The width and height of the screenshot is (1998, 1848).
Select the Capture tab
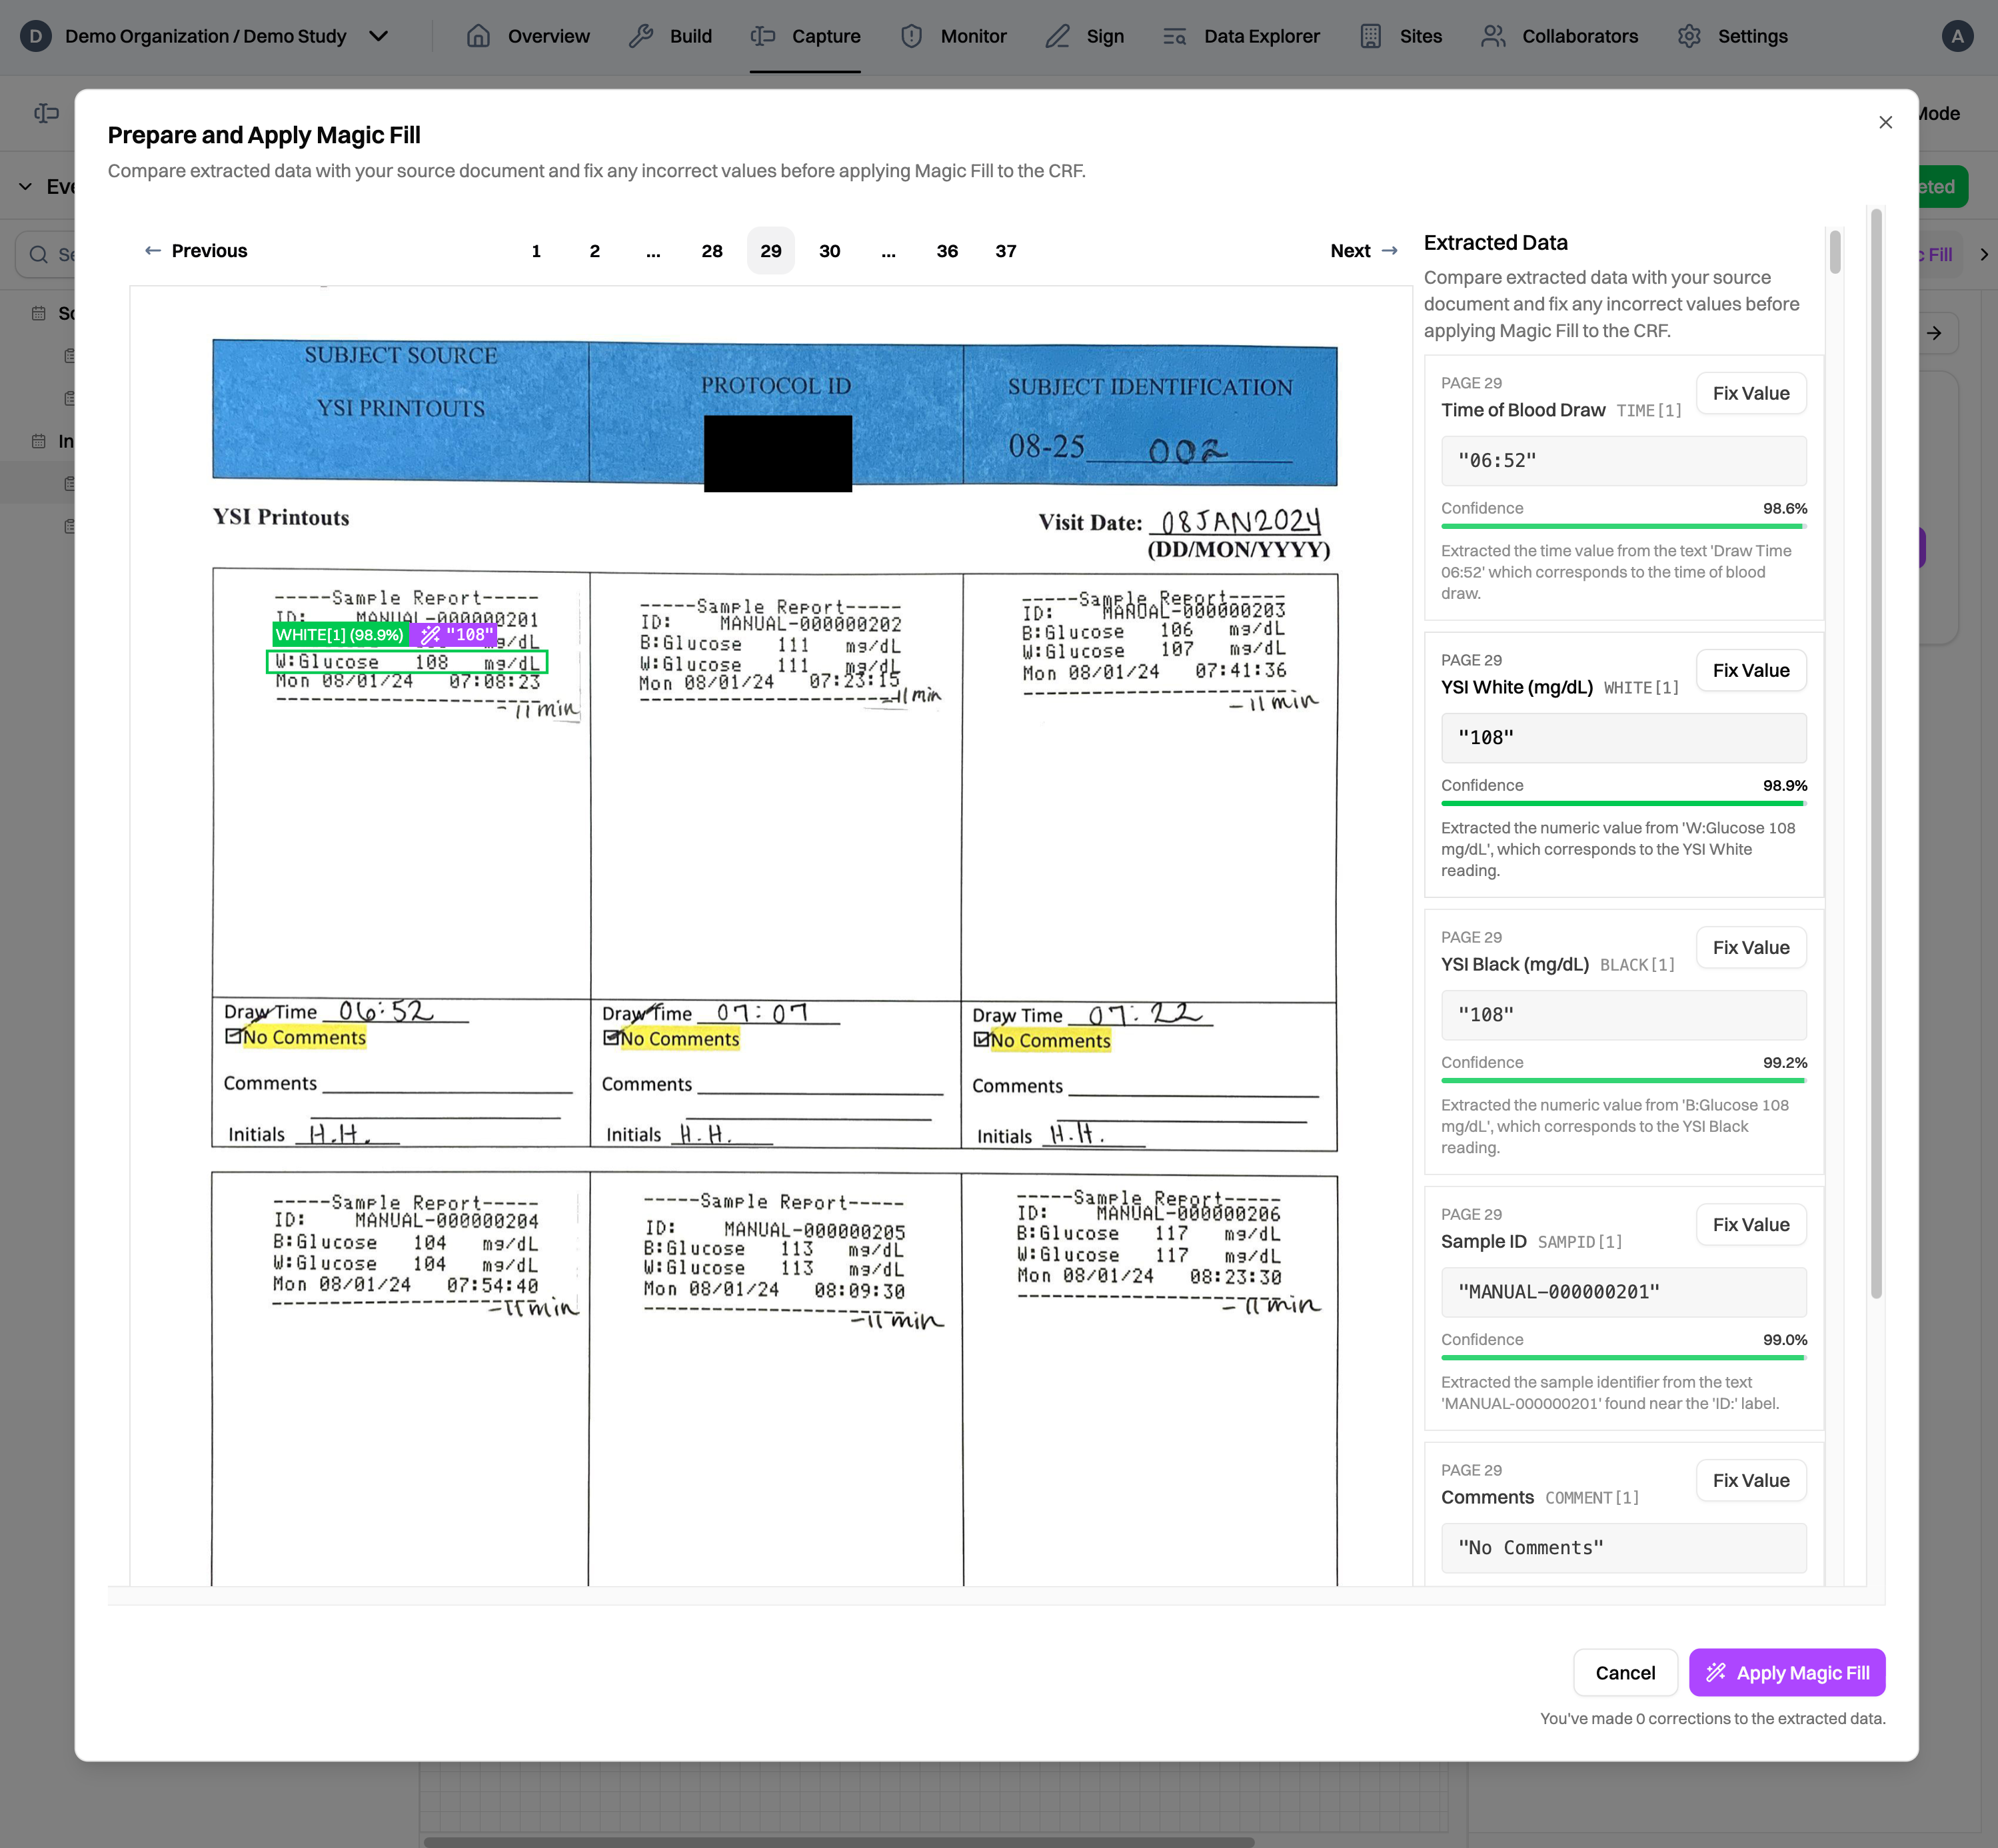pos(806,36)
